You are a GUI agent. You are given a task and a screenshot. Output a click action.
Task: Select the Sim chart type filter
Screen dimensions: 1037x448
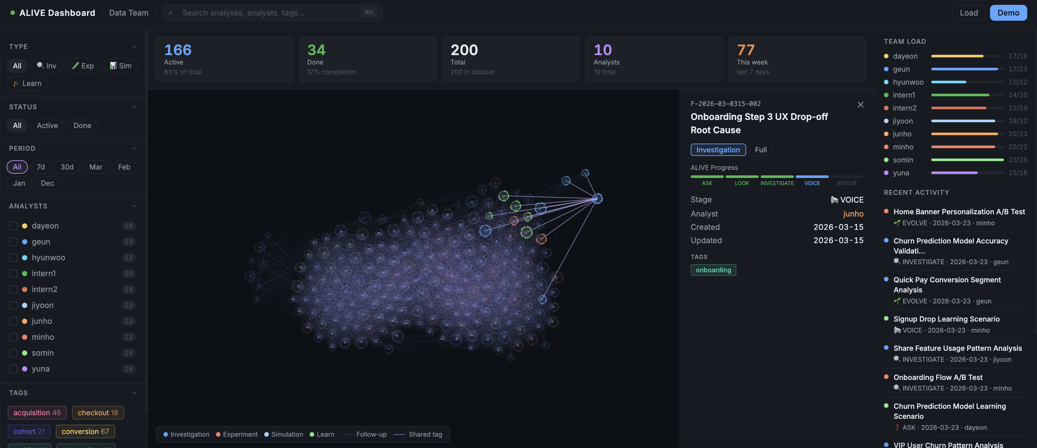[x=120, y=65]
